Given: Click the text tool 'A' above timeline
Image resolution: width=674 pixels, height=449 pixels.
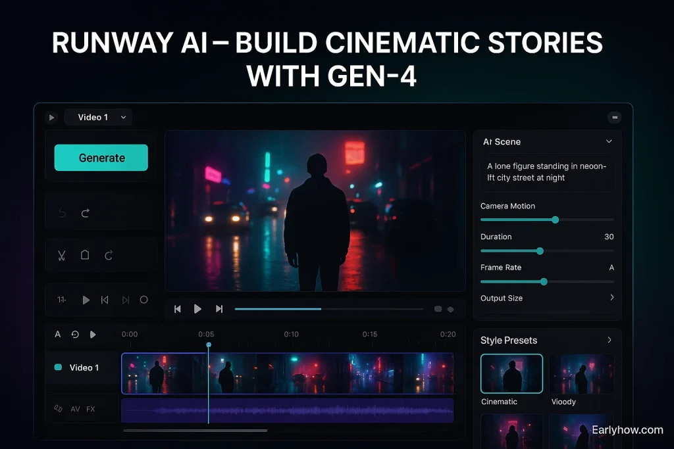Looking at the screenshot, I should 58,335.
